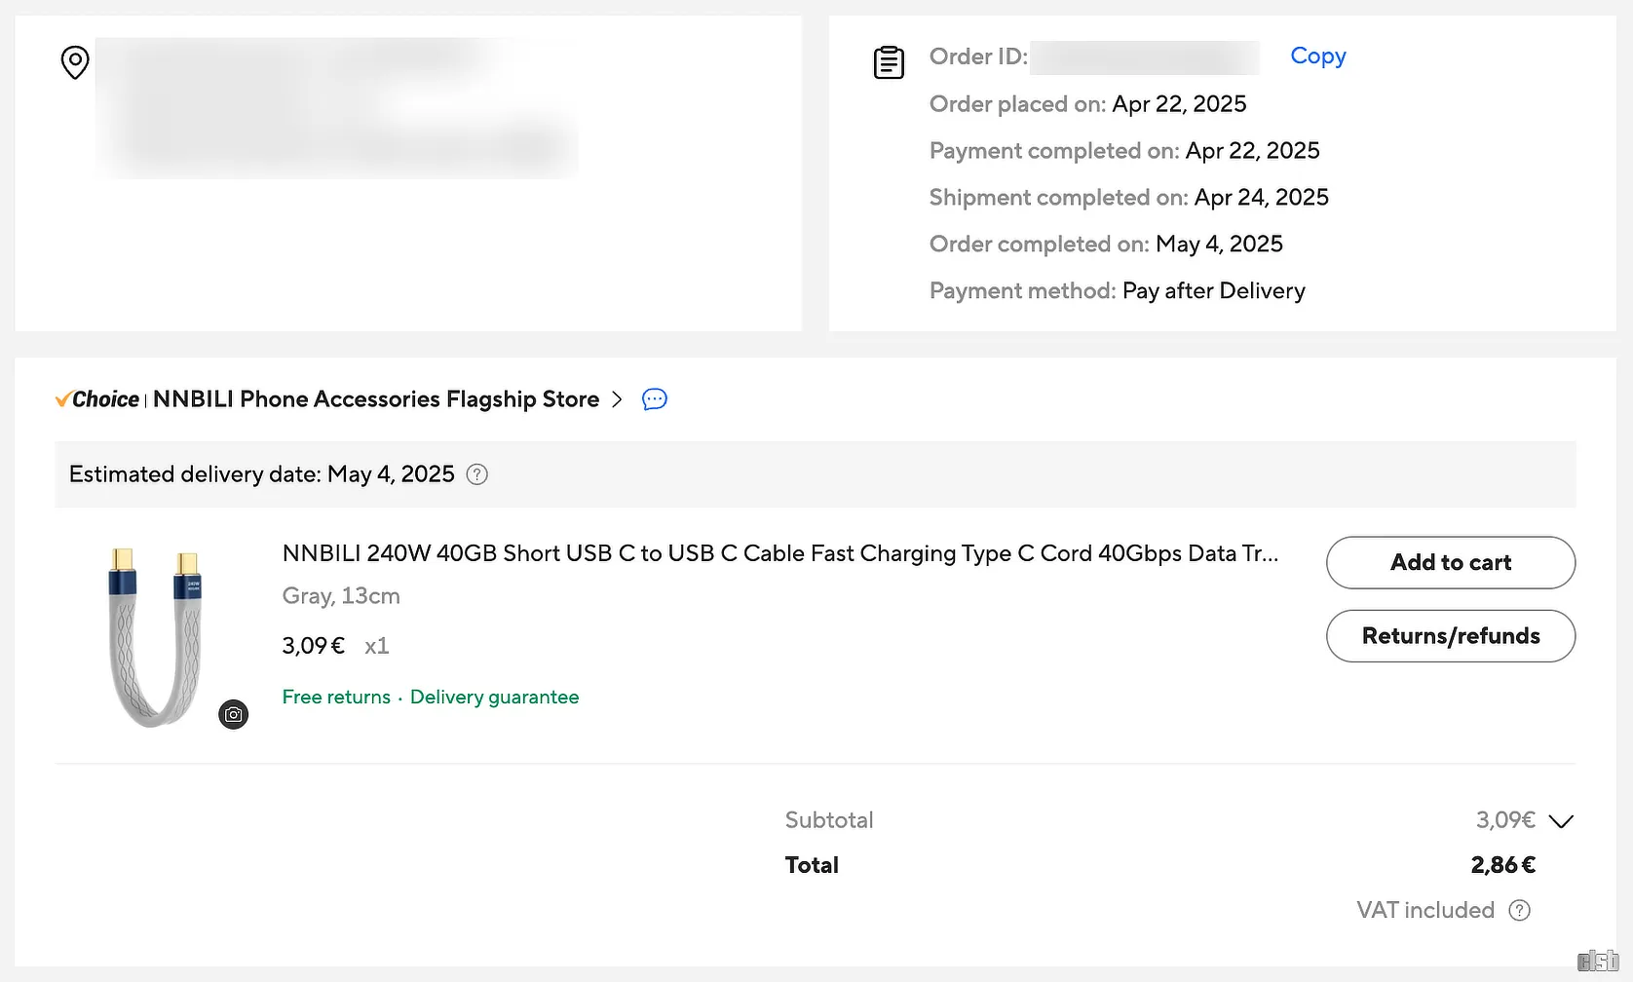Click camera search icon on product image
Screen dimensions: 1633x982
point(234,715)
